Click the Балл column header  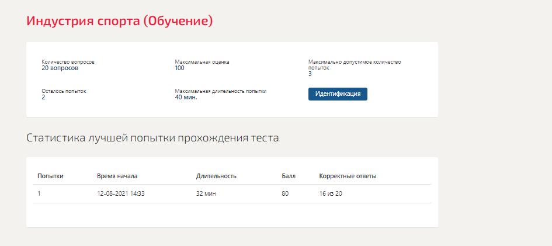pos(289,176)
